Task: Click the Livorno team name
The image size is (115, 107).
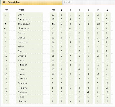Action: pos(22,102)
